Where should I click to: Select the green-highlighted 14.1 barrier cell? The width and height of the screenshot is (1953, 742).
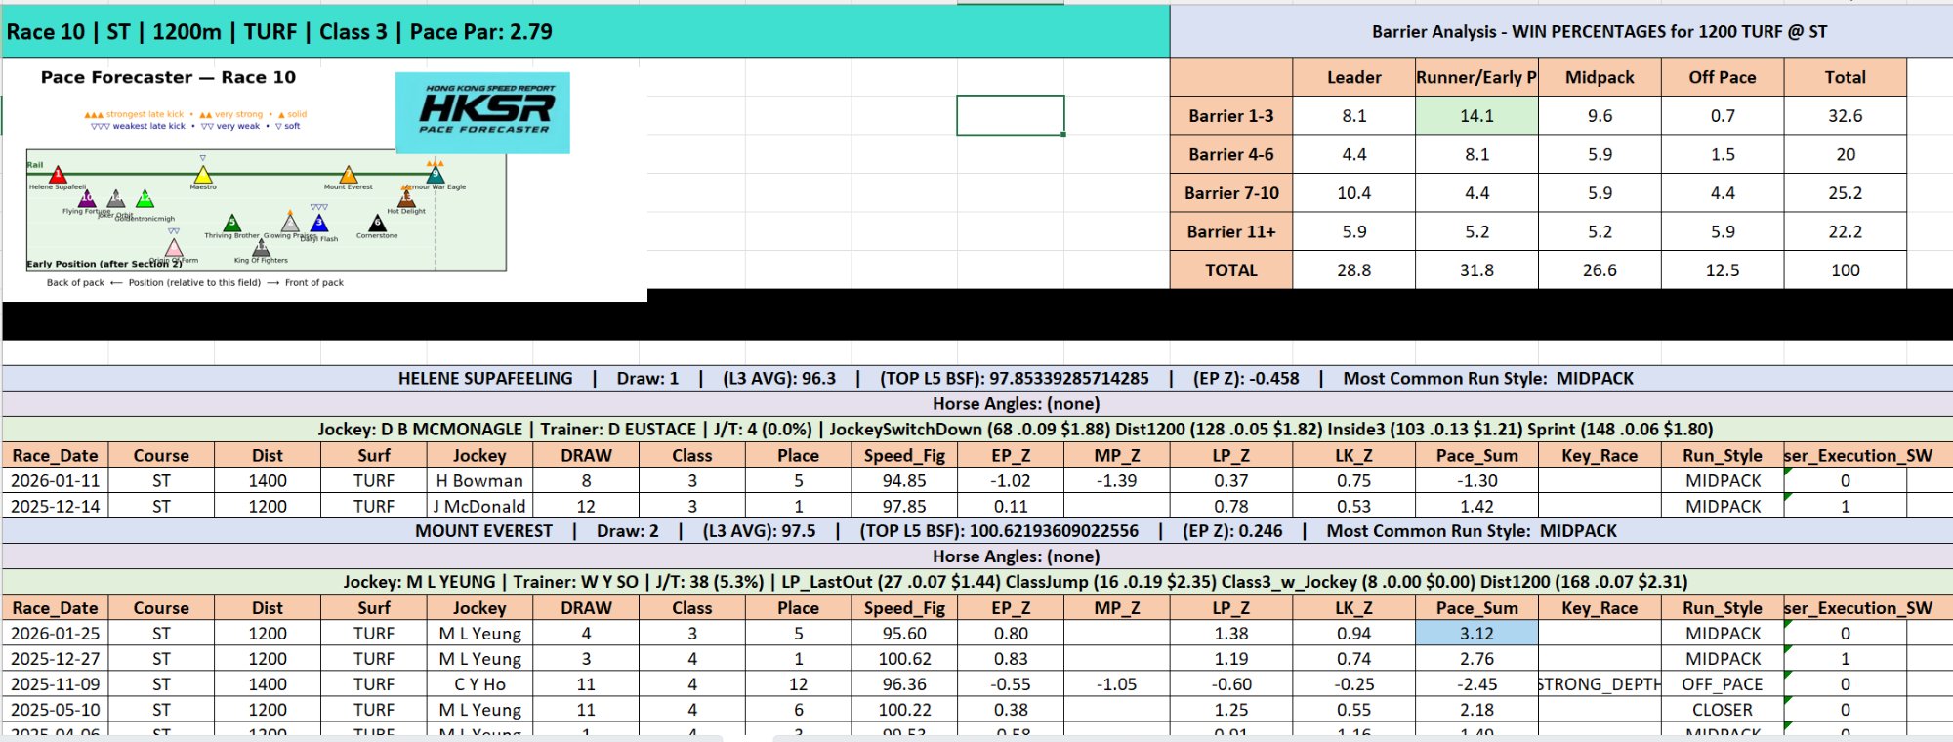click(x=1475, y=115)
